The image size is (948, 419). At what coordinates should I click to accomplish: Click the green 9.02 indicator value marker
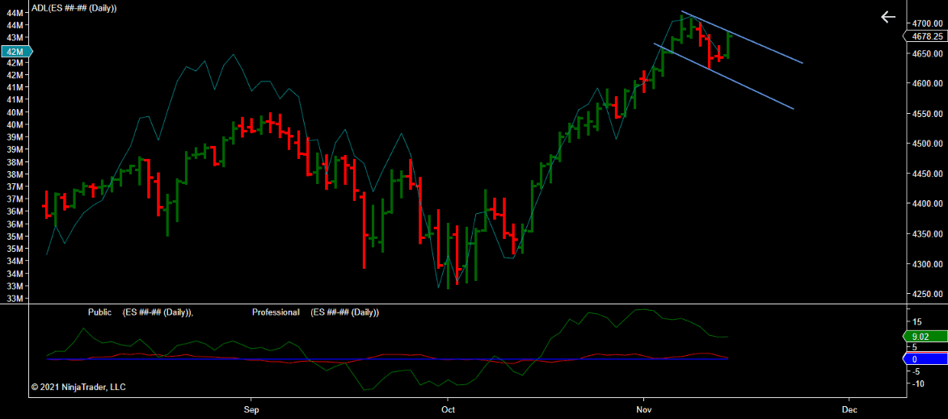point(926,337)
